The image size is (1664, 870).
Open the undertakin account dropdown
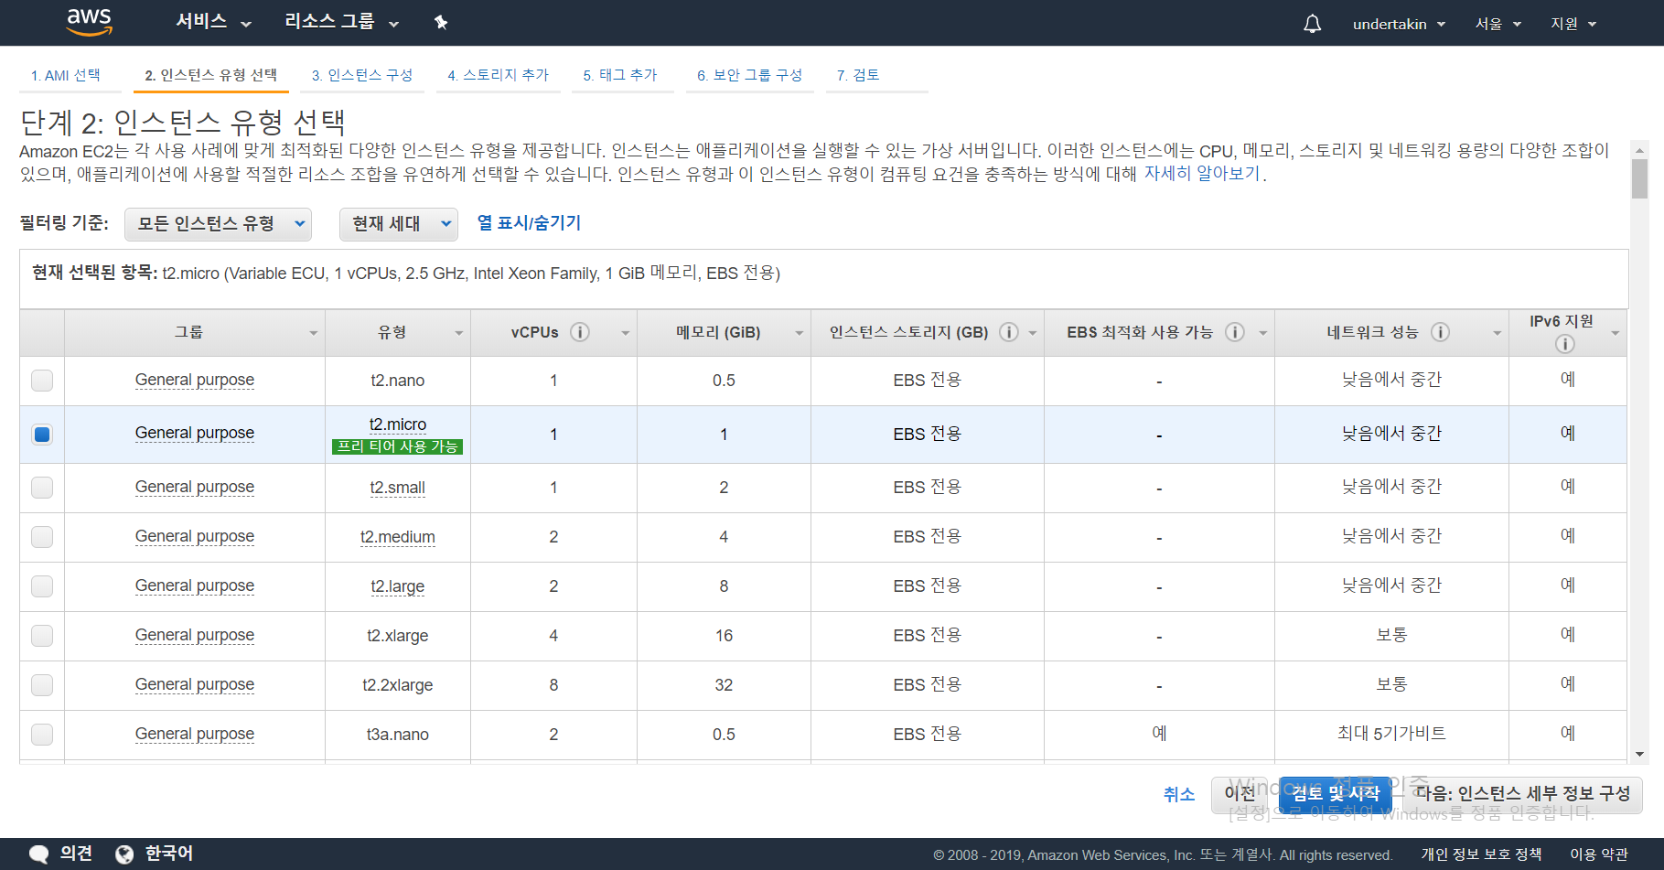click(x=1399, y=24)
